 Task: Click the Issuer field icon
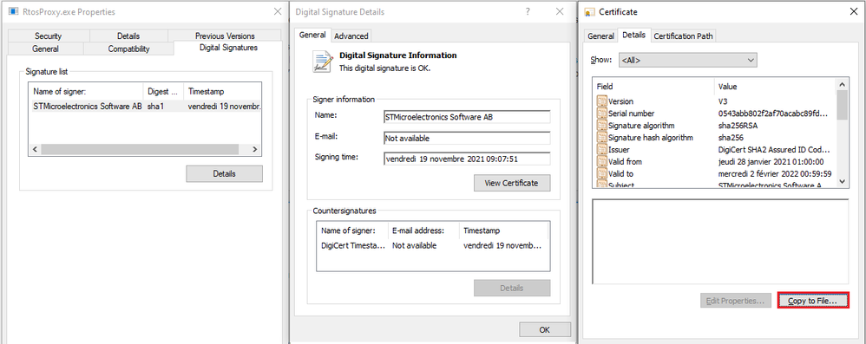(601, 150)
